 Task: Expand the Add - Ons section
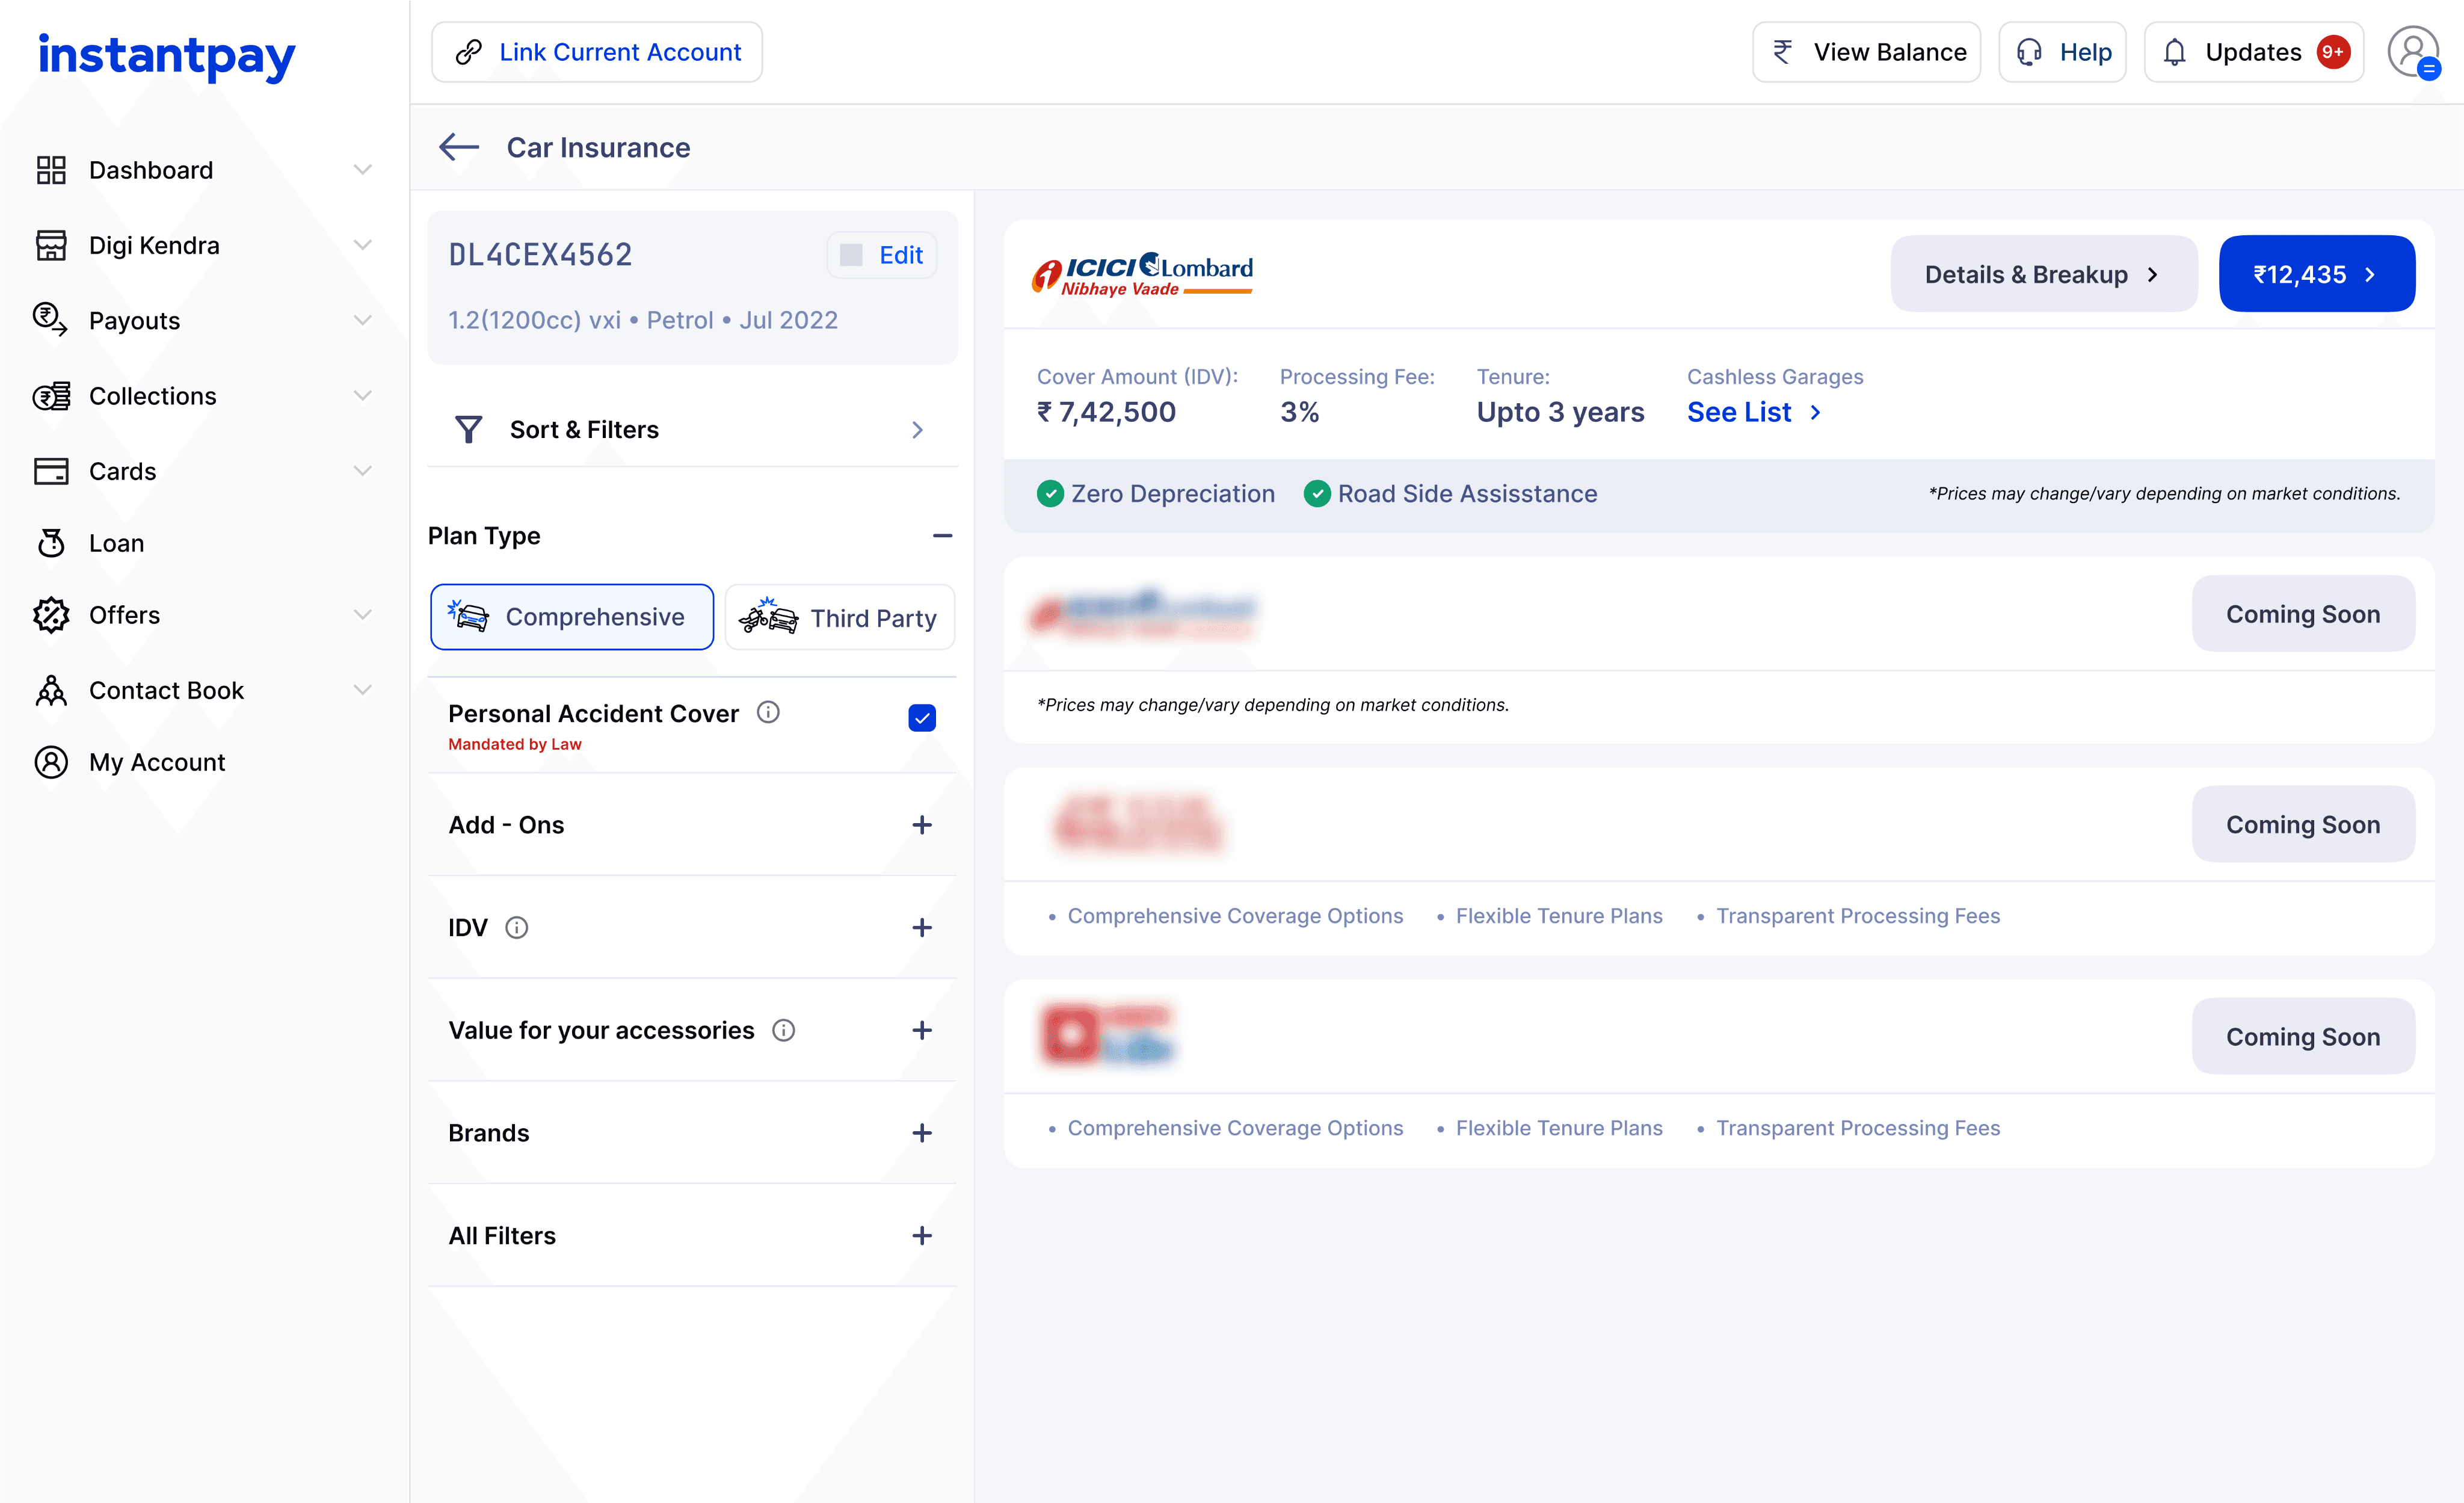point(921,825)
